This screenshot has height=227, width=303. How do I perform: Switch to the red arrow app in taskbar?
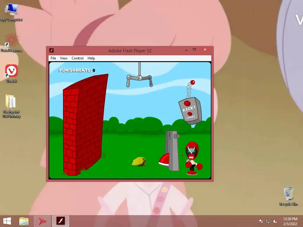point(42,221)
